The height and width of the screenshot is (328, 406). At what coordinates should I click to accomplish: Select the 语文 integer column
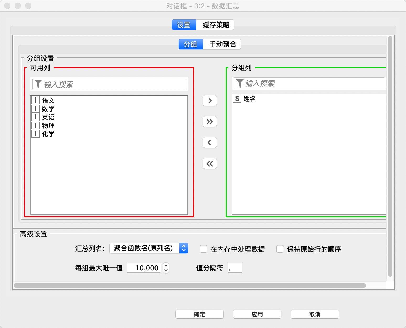click(48, 100)
